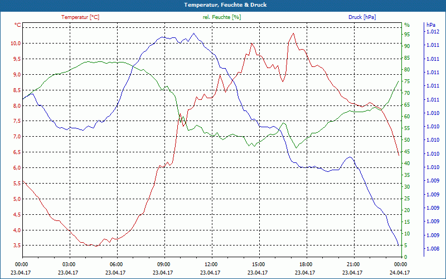Click the % unit label above the humidity axis
The image size is (446, 279).
(x=407, y=25)
